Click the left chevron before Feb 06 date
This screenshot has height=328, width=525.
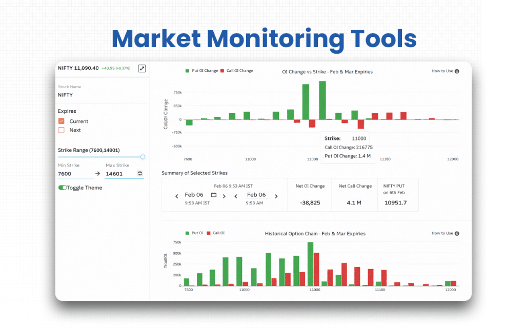click(x=176, y=196)
